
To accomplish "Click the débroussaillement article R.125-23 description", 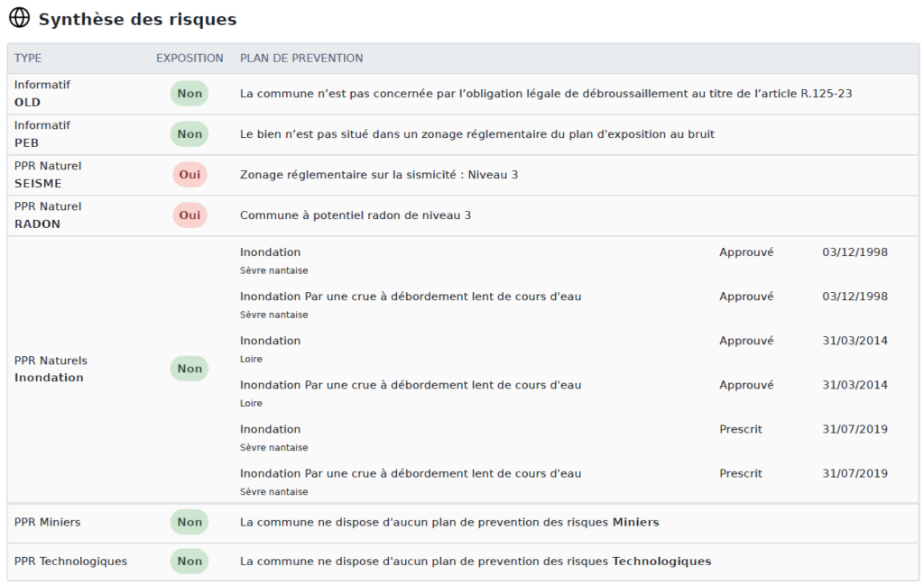I will (546, 94).
